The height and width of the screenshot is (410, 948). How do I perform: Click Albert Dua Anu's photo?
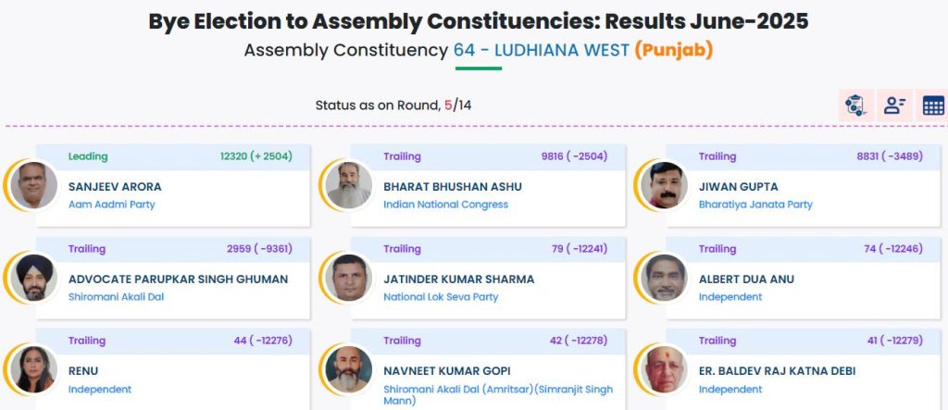click(x=664, y=276)
